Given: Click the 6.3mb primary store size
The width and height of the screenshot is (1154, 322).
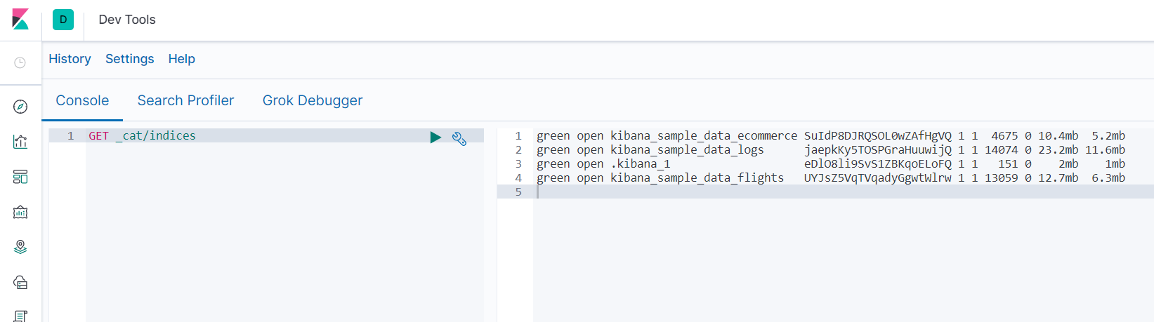Looking at the screenshot, I should click(x=1108, y=177).
